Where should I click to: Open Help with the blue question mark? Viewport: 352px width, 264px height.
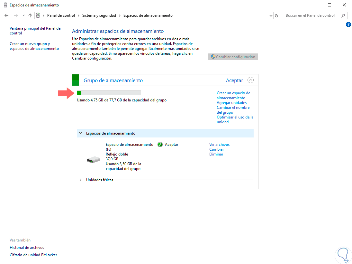[348, 24]
